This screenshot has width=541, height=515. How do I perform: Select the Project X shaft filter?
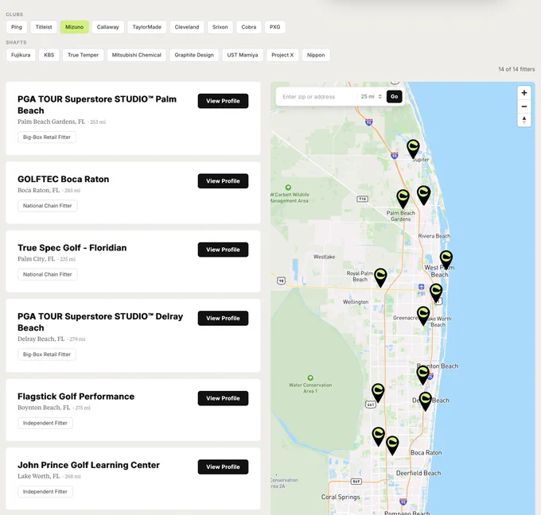point(282,55)
